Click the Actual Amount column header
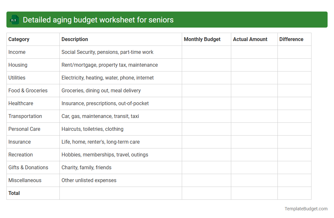The width and height of the screenshot is (334, 218). coord(250,39)
